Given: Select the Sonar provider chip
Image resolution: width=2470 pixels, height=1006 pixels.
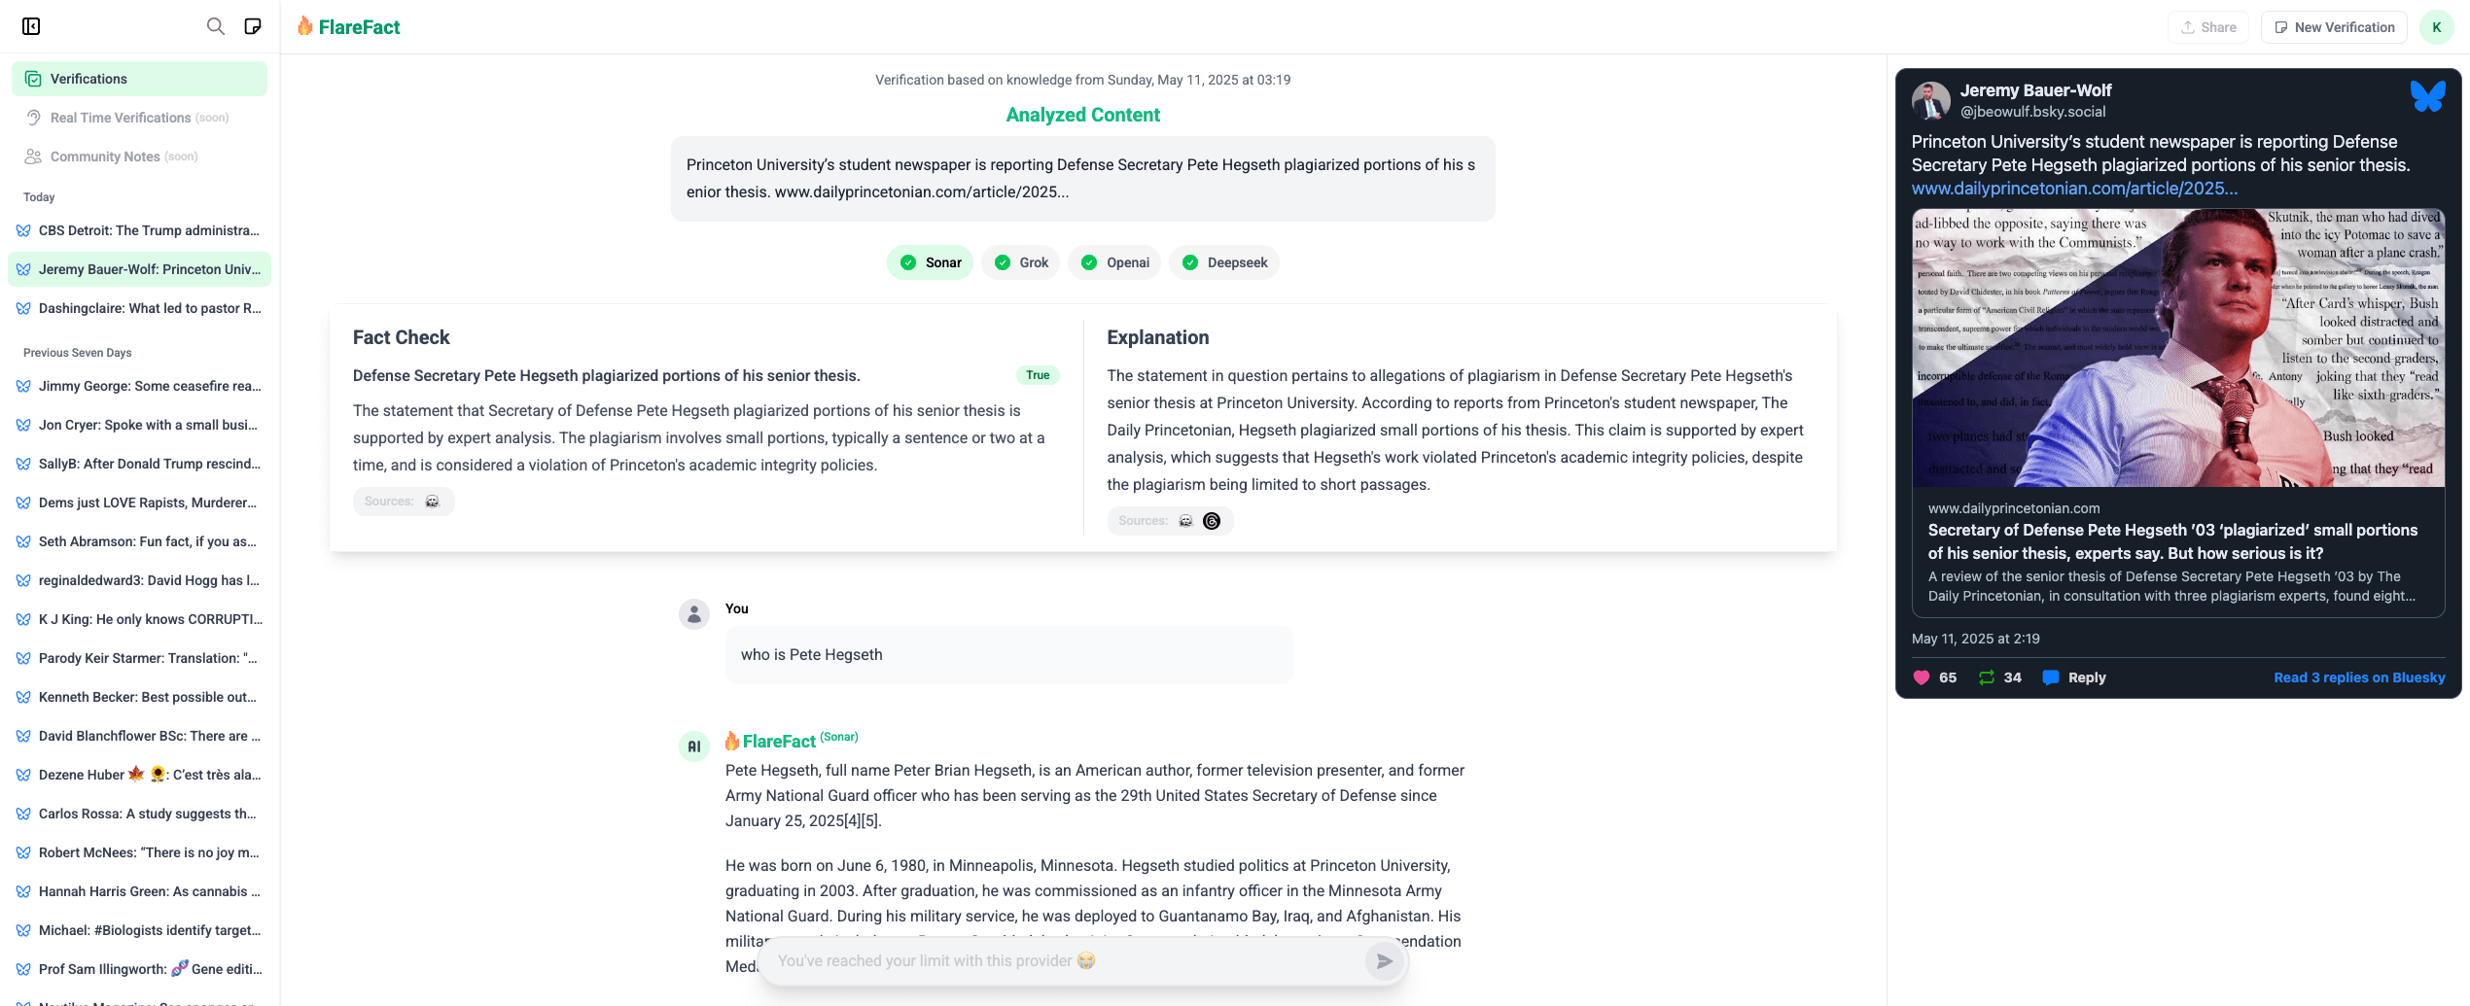Looking at the screenshot, I should pyautogui.click(x=930, y=262).
